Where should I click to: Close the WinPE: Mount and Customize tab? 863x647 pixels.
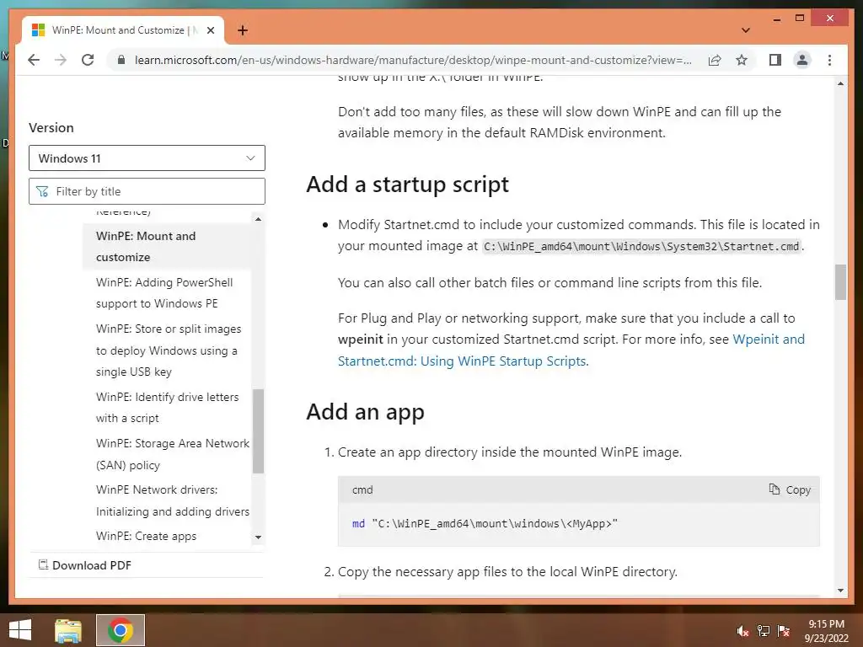pos(210,30)
